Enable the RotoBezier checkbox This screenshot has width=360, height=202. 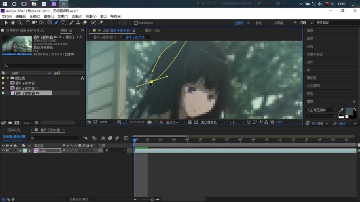(136, 23)
